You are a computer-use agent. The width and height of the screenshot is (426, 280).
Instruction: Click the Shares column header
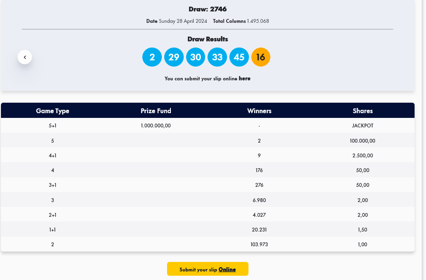(363, 111)
